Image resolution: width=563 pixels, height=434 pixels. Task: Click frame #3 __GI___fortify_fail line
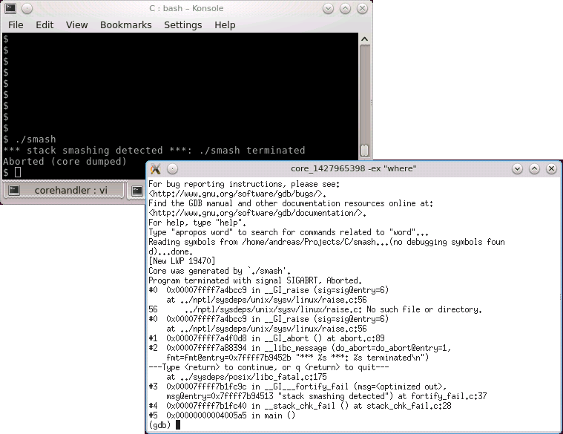click(x=297, y=387)
